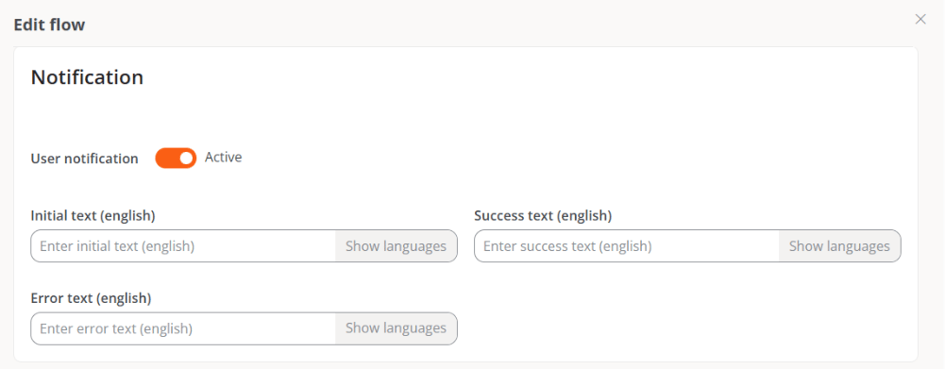The image size is (945, 369).
Task: Dismiss the dialog with the X icon
Action: click(x=920, y=19)
